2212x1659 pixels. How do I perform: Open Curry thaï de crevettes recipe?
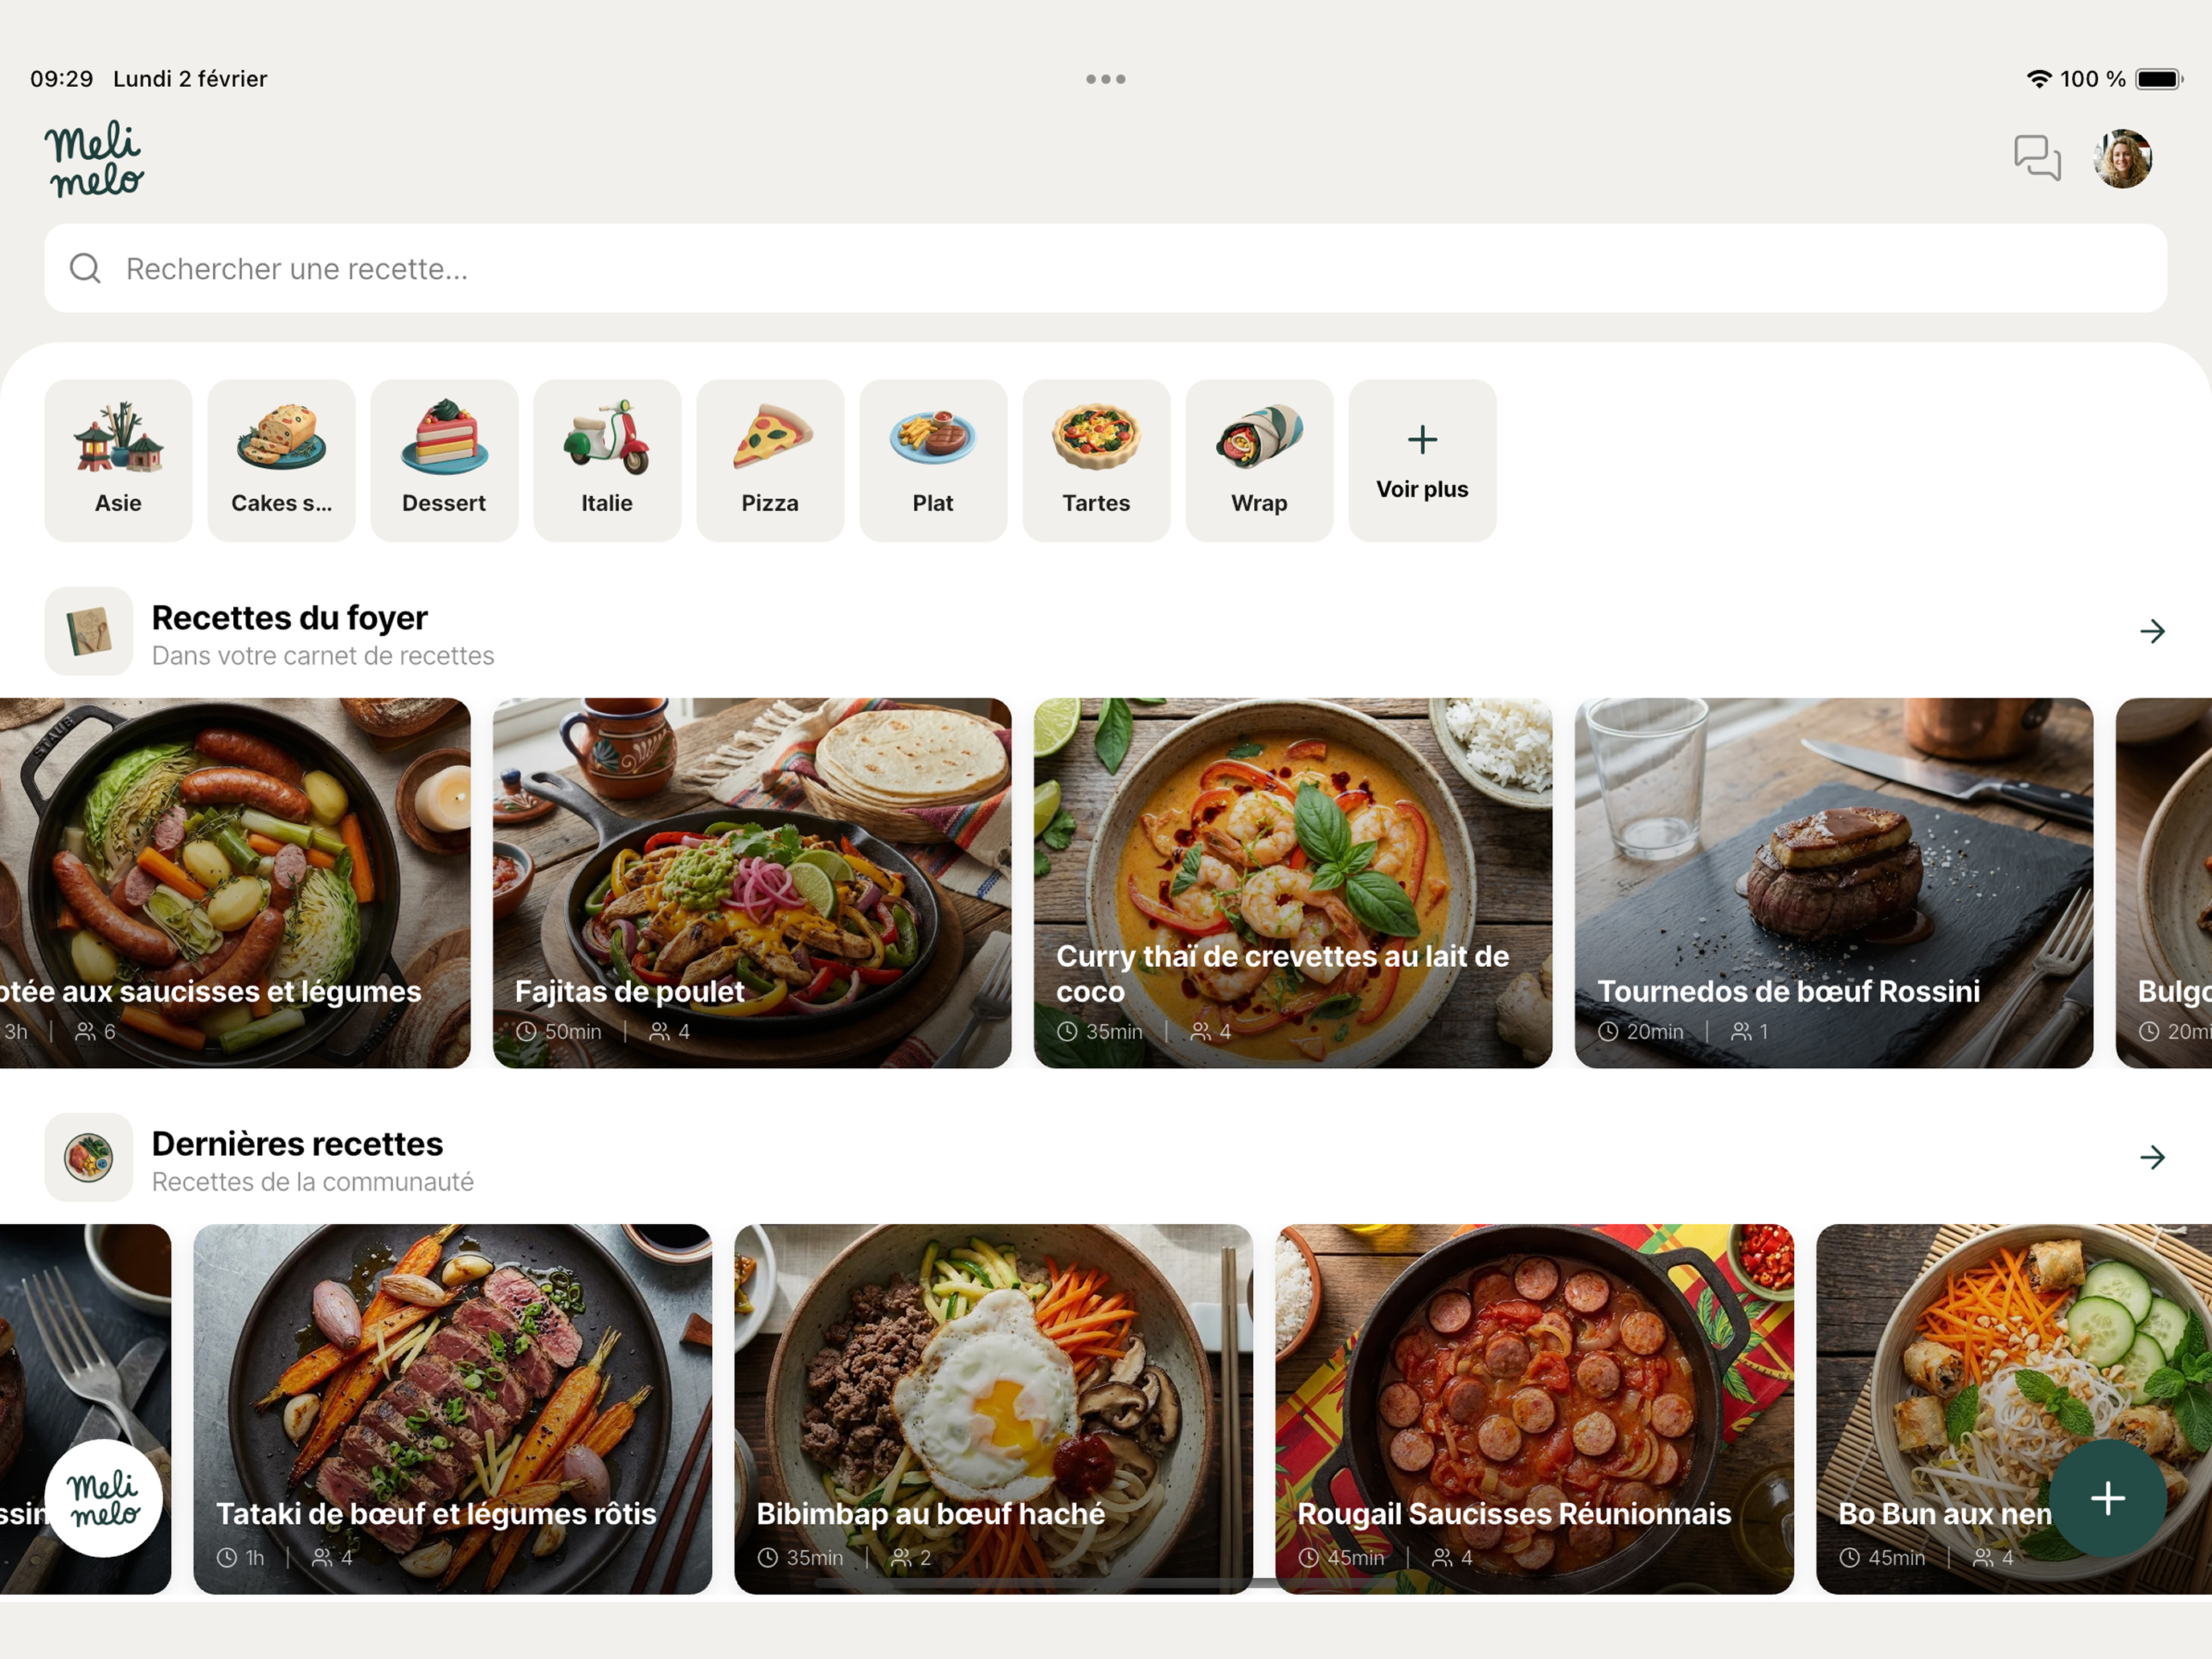pos(1293,883)
